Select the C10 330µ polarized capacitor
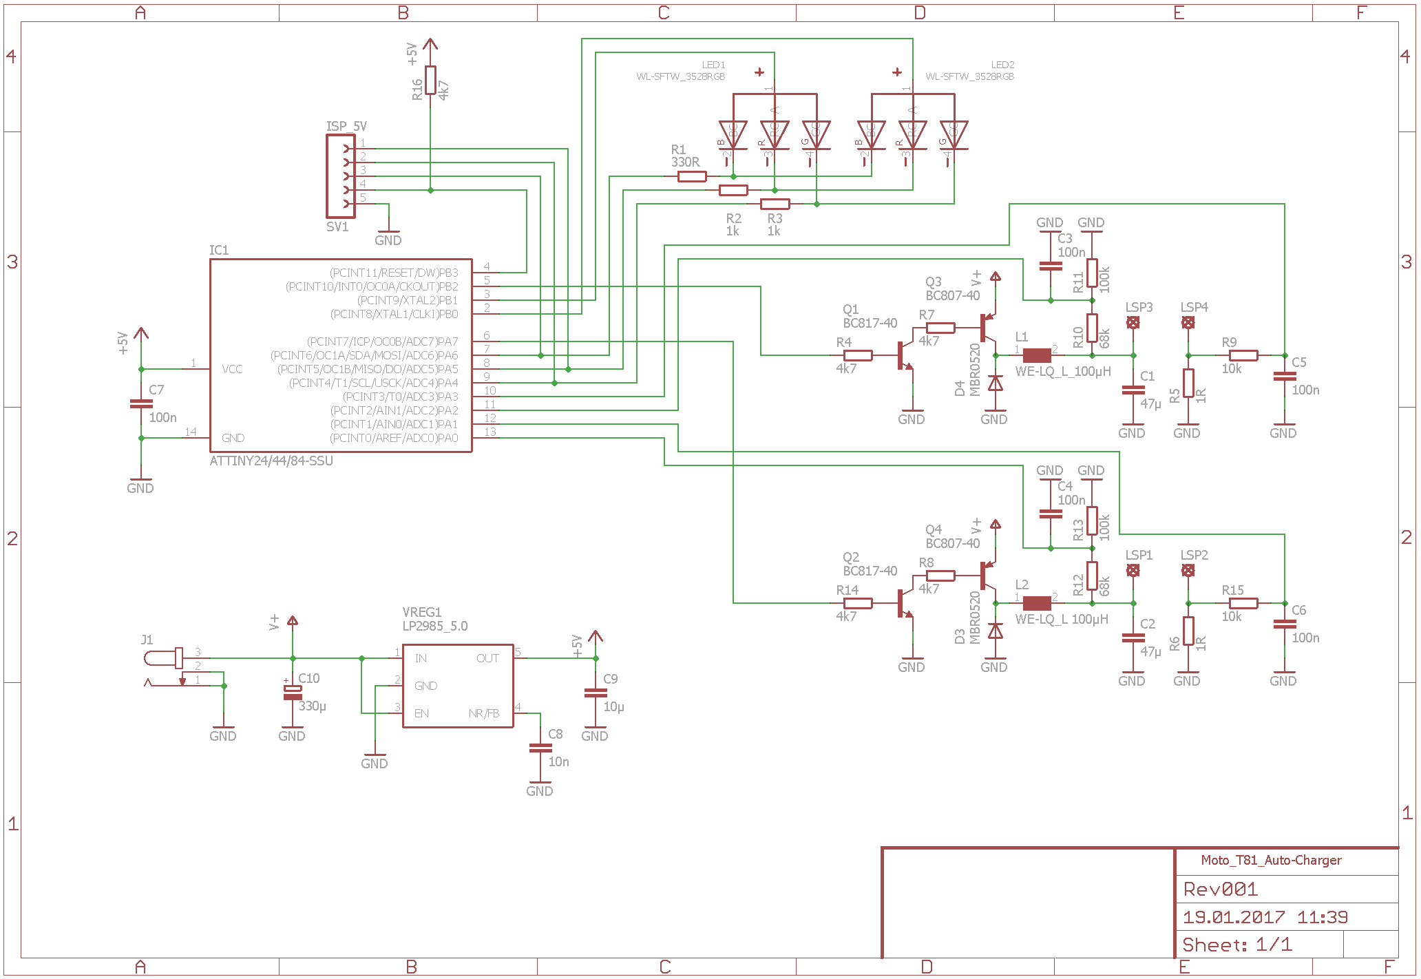 [293, 693]
